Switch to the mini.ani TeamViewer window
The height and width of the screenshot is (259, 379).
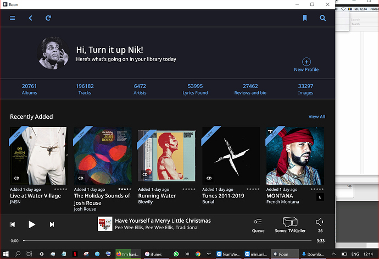(256, 254)
